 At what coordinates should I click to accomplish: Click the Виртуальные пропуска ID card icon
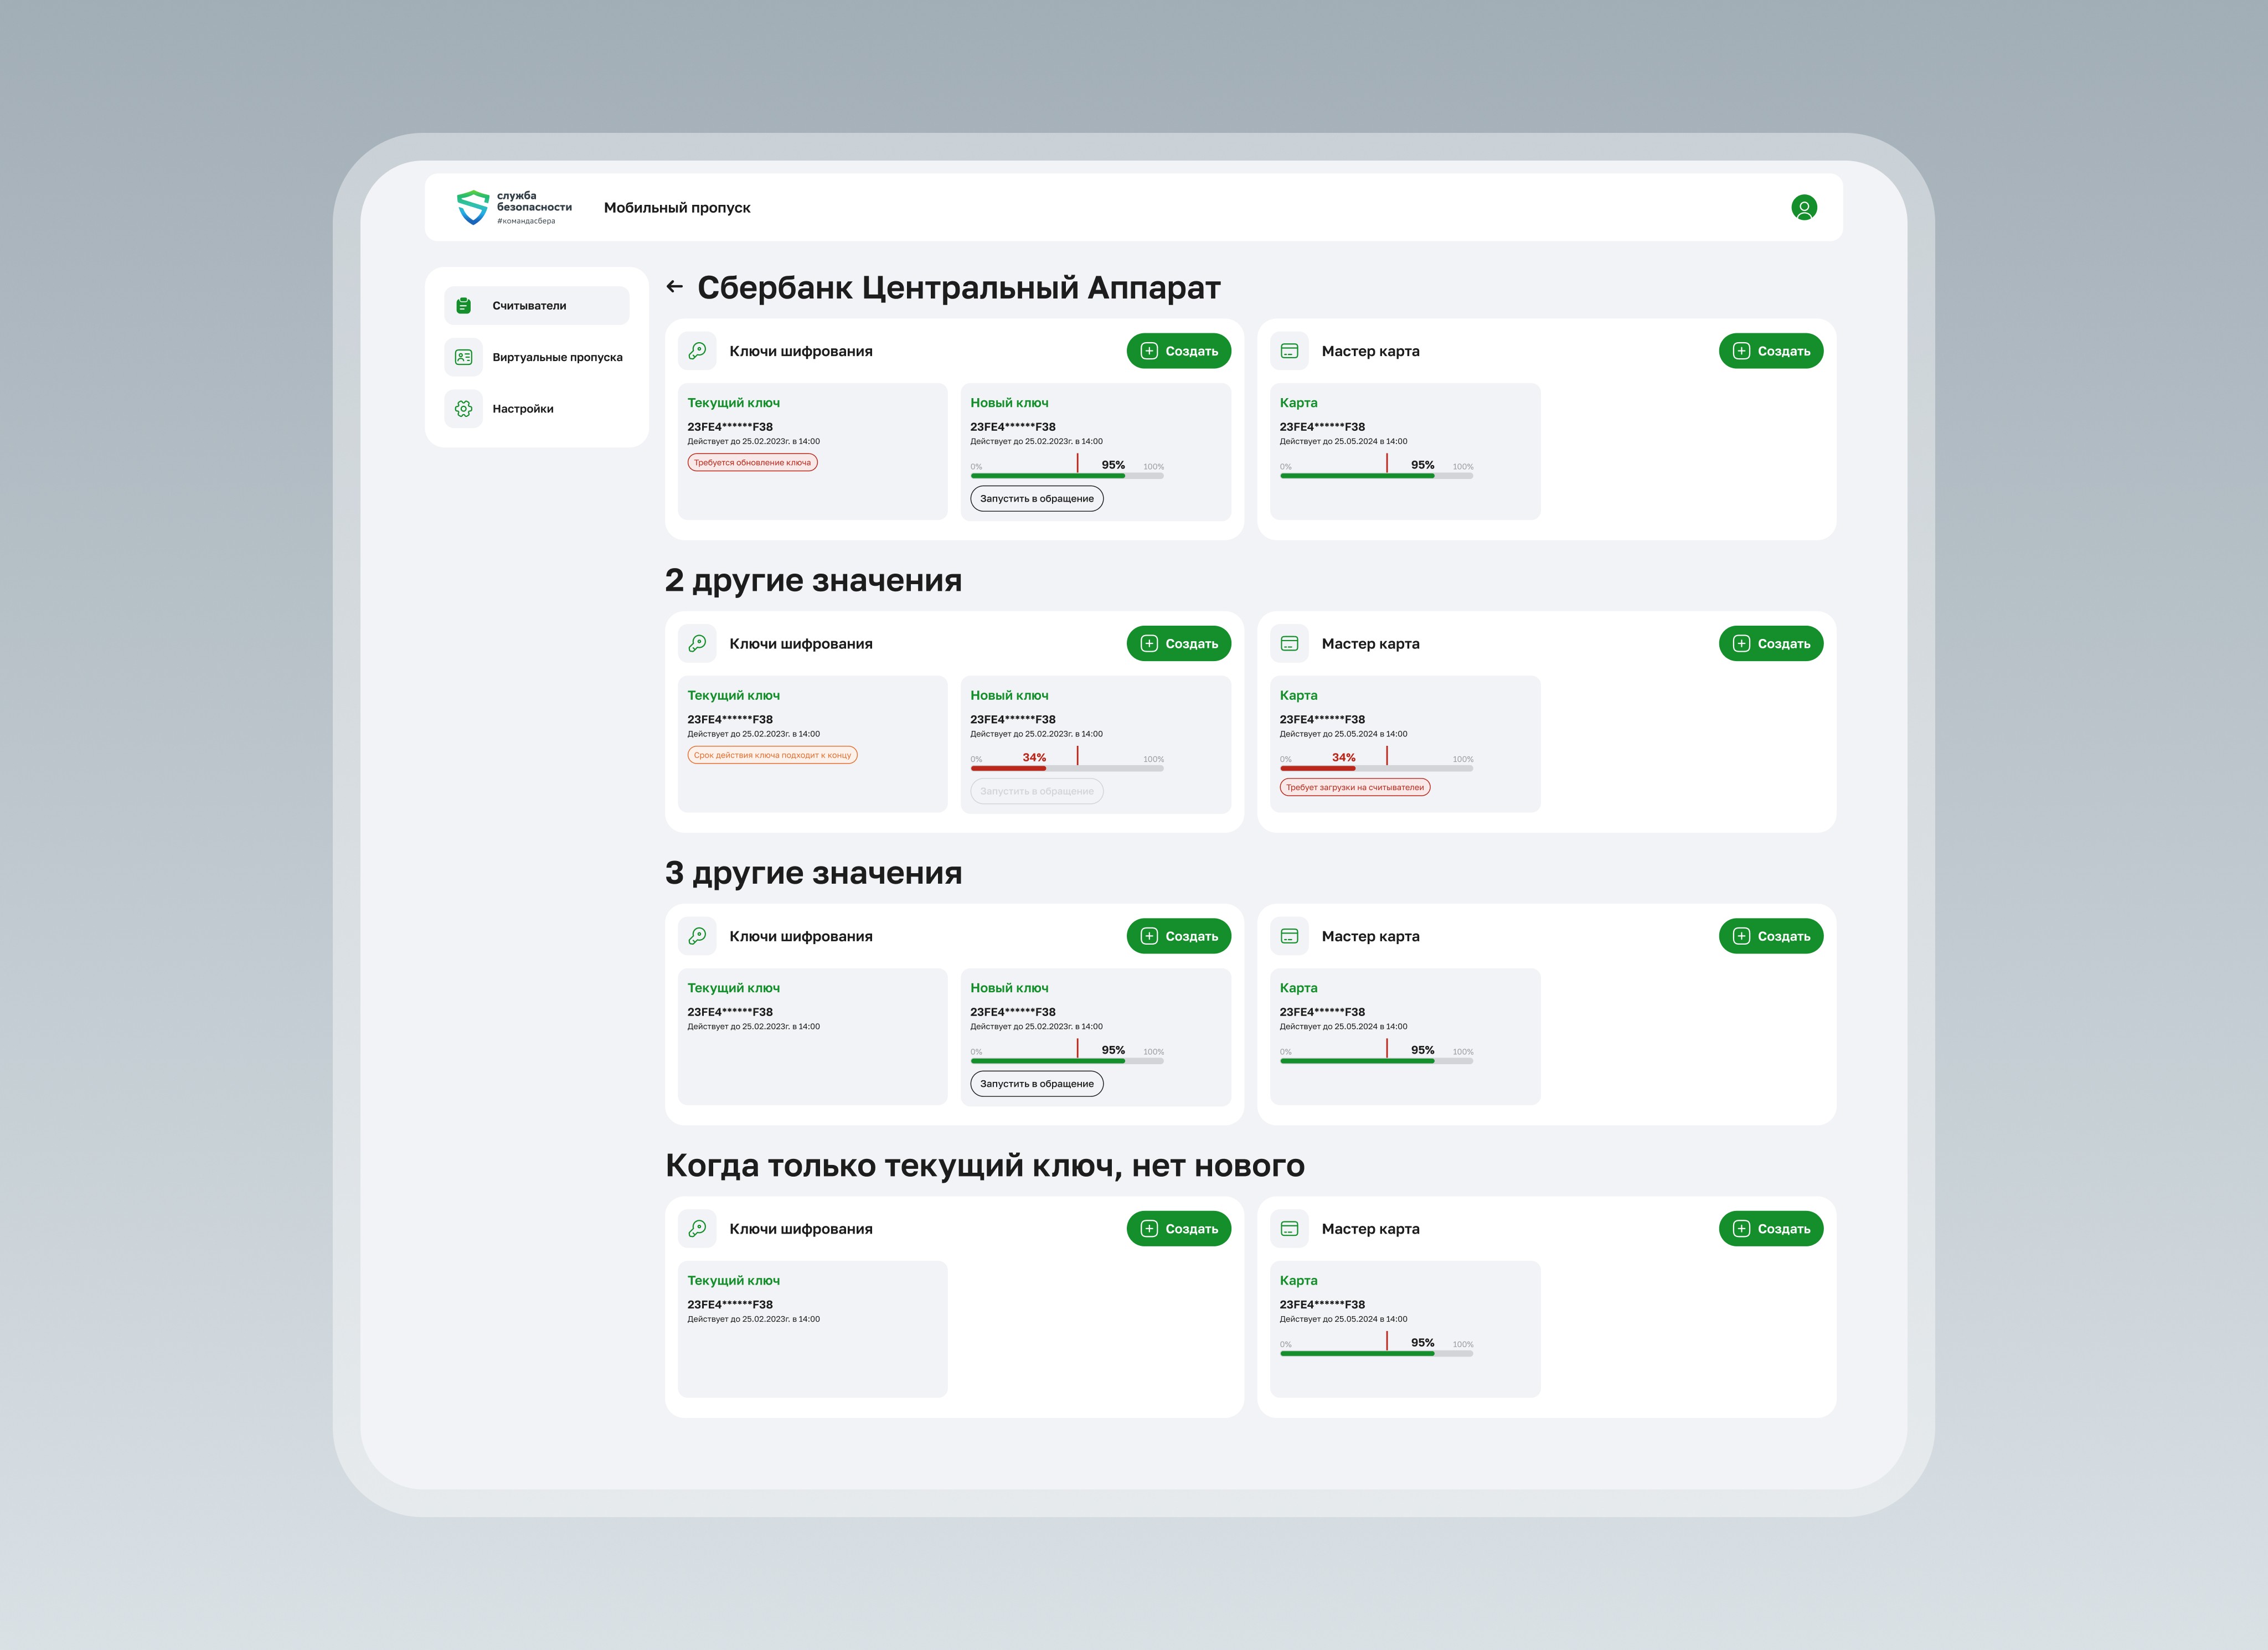[x=464, y=357]
